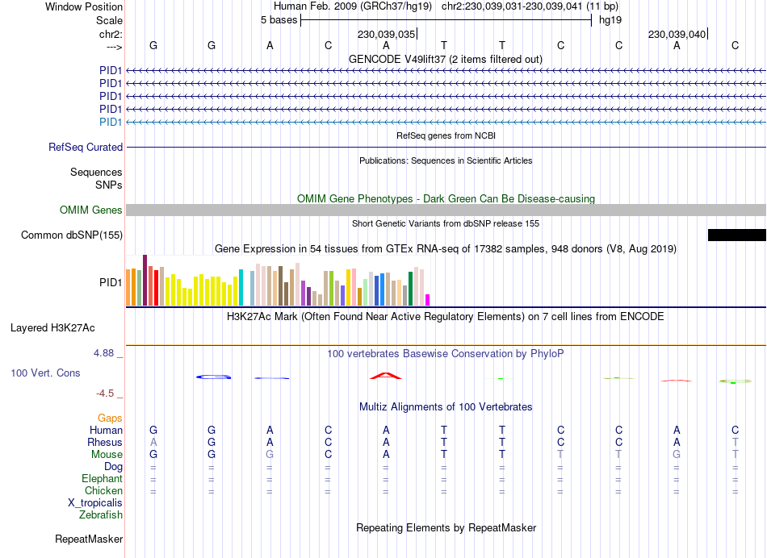
Task: Click PID1 label beside GTEx bar chart
Action: point(111,282)
